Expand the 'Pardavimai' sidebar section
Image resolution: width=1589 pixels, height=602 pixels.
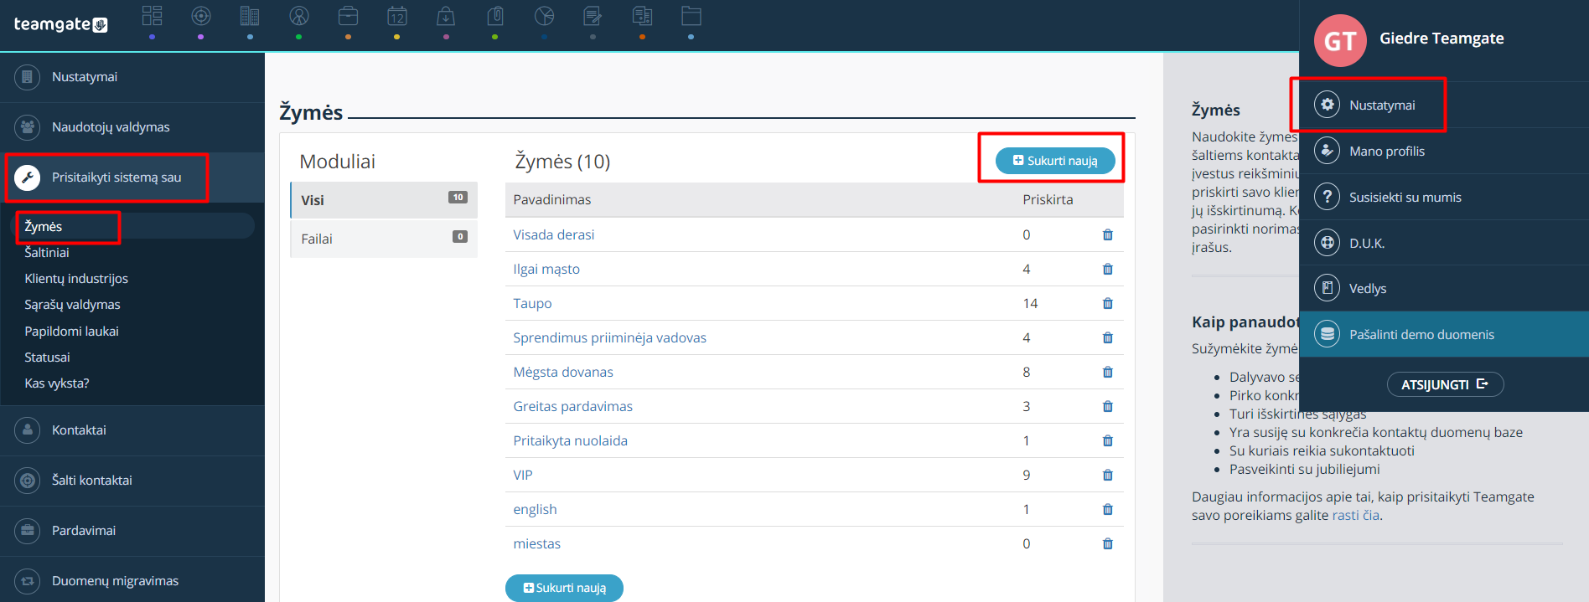[x=132, y=531]
